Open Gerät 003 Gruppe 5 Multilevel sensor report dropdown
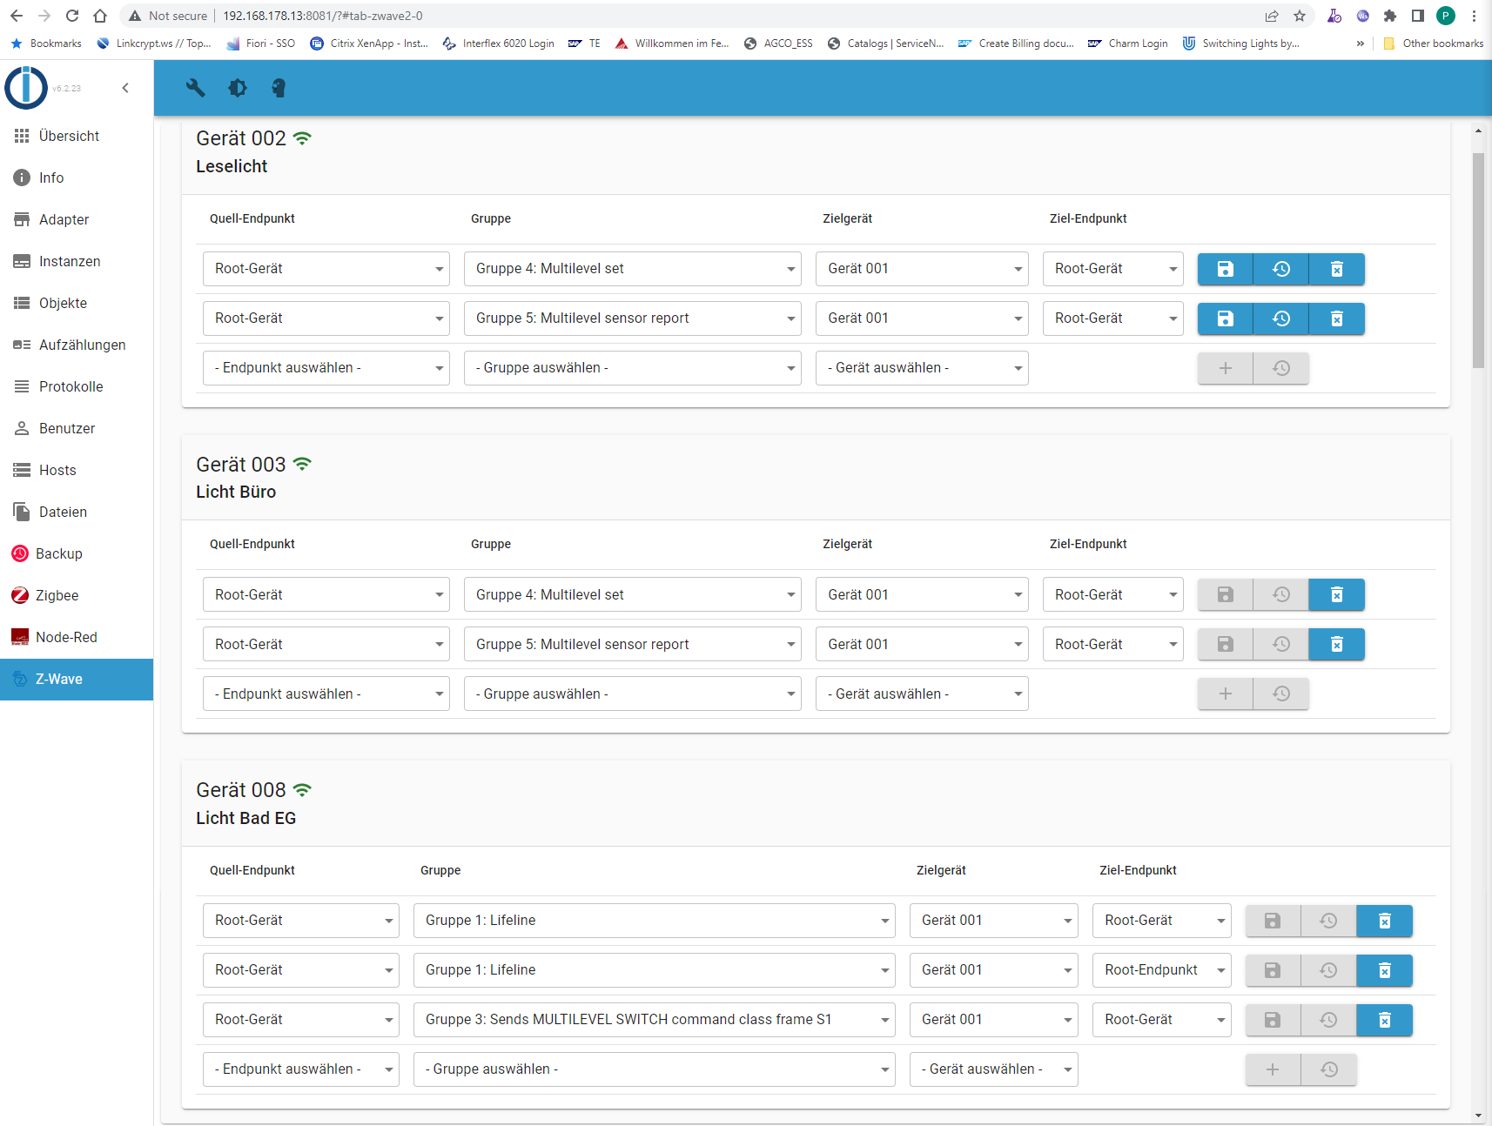Viewport: 1492px width, 1126px height. (633, 644)
